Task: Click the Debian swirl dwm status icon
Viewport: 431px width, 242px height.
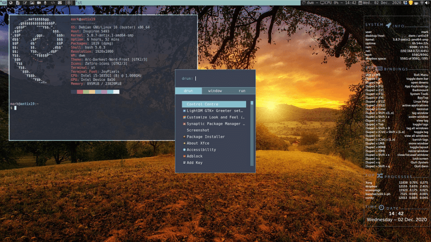Action: pyautogui.click(x=304, y=3)
